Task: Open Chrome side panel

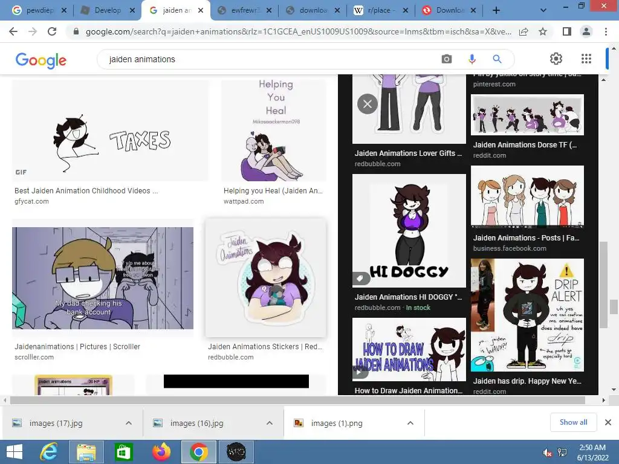Action: click(567, 31)
